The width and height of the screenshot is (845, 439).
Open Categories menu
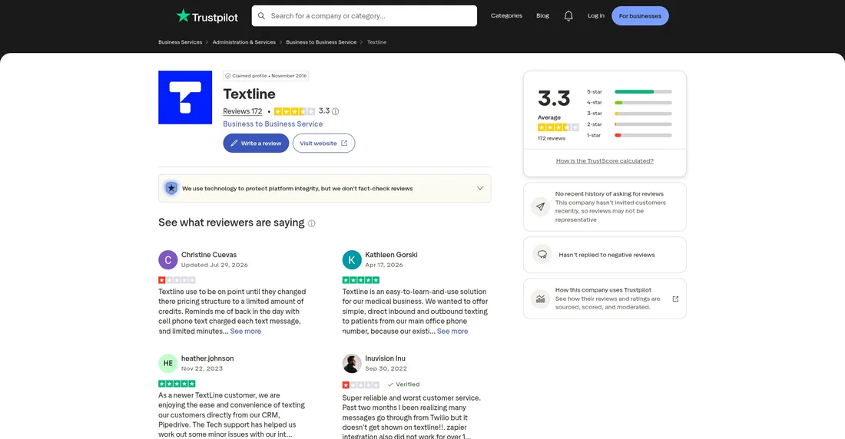pyautogui.click(x=506, y=15)
